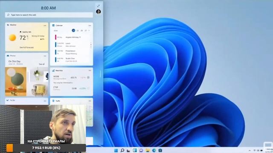
Task: Toggle the Widgets panel taskbar icon
Action: pyautogui.click(x=135, y=150)
